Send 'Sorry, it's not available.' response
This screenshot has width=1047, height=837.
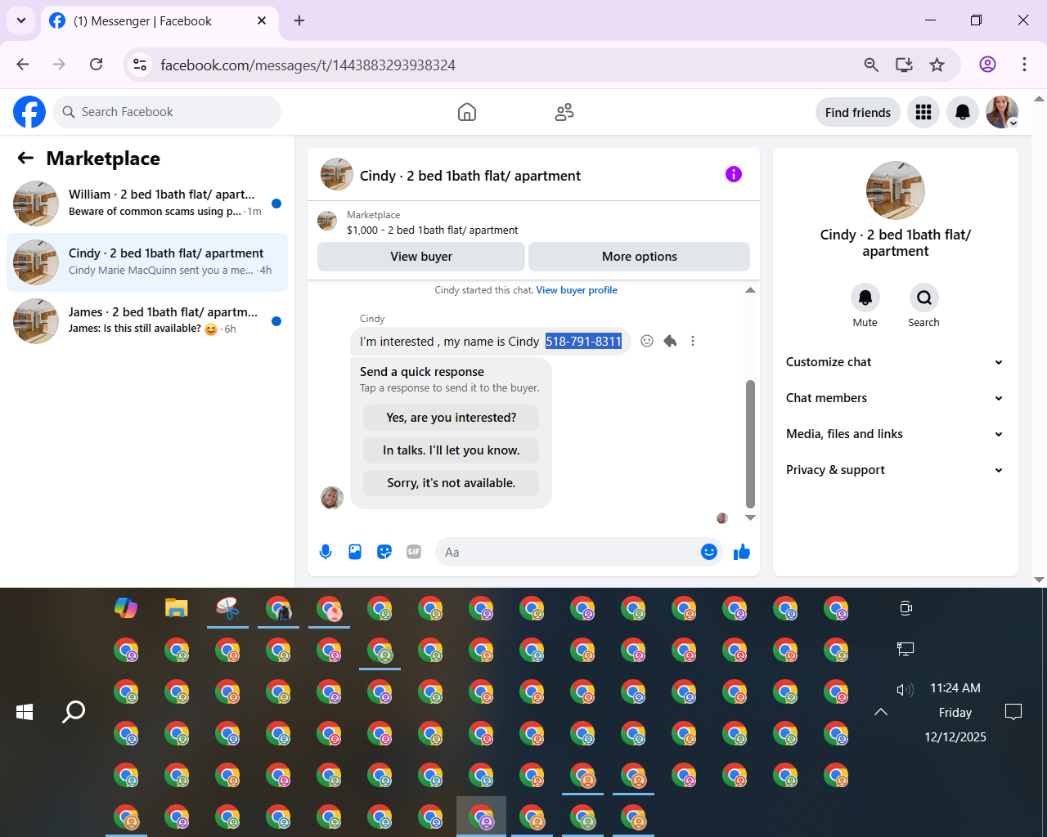point(452,483)
